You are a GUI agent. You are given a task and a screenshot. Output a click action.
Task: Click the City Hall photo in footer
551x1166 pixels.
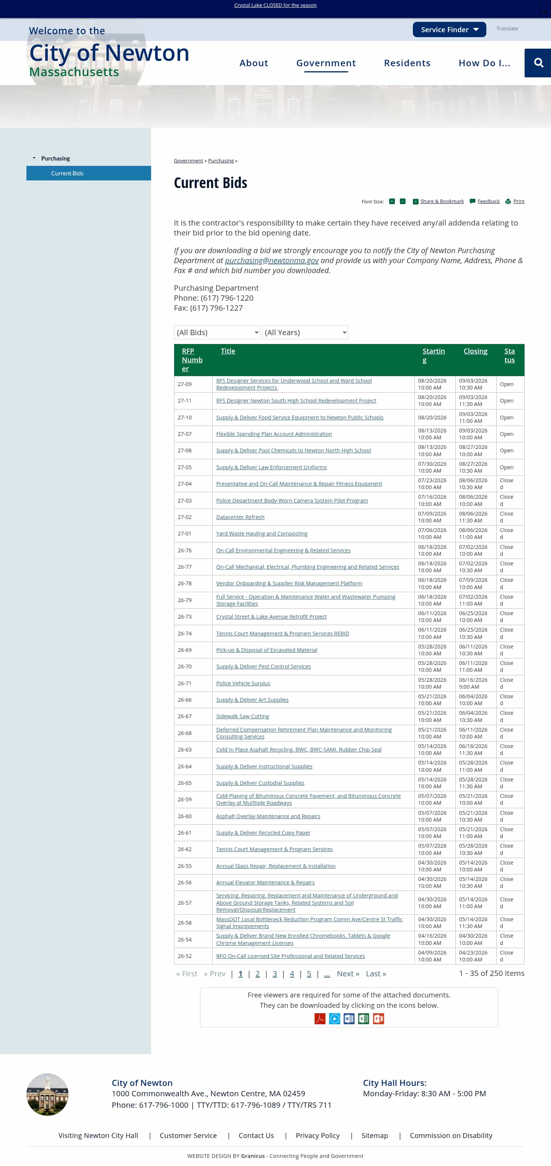[x=47, y=1094]
